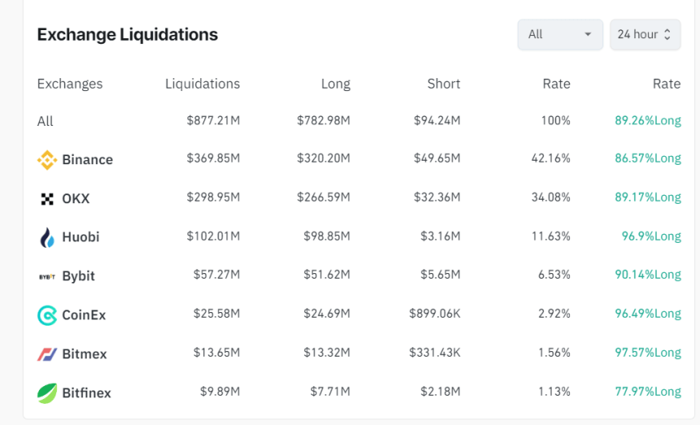The height and width of the screenshot is (425, 700).
Task: Open the All exchanges filter dropdown
Action: [560, 34]
